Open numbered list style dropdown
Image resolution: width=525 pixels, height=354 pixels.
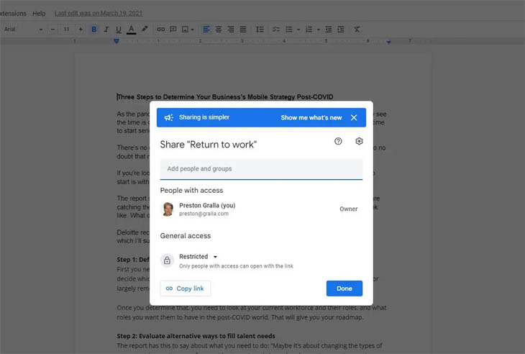[x=319, y=29]
